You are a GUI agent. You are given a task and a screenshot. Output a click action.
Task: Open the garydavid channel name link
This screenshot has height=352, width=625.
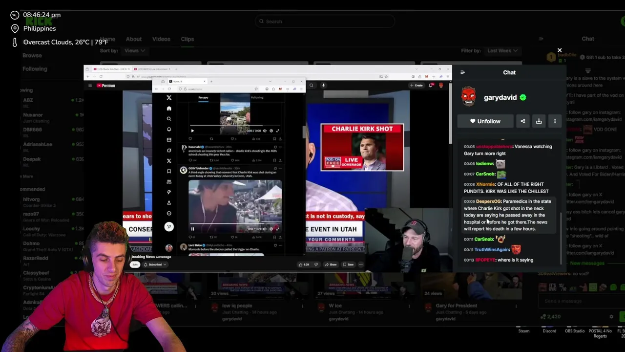tap(500, 97)
